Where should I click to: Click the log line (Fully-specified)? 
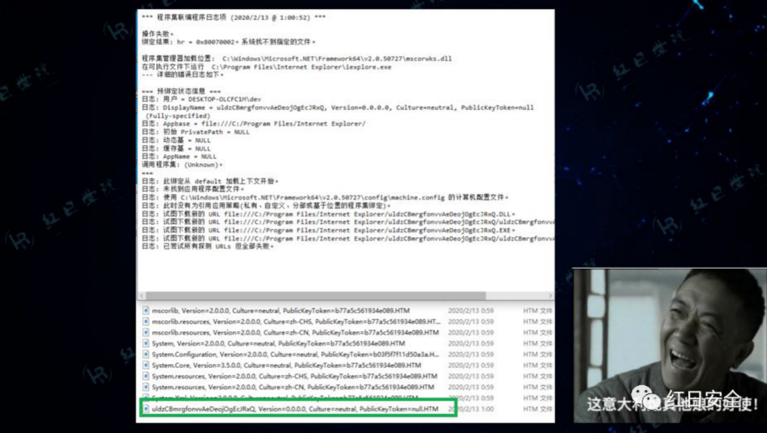(x=178, y=116)
